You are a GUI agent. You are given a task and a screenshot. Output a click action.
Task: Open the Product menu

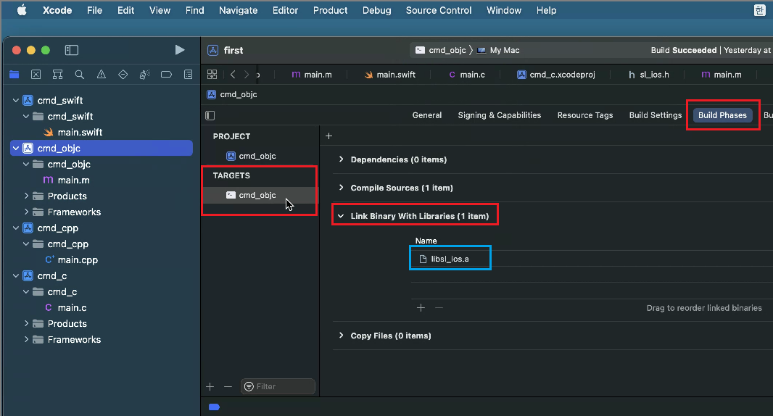[330, 10]
